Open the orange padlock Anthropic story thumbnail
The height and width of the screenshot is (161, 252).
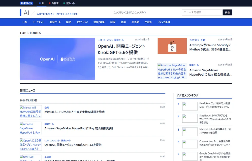click(172, 46)
